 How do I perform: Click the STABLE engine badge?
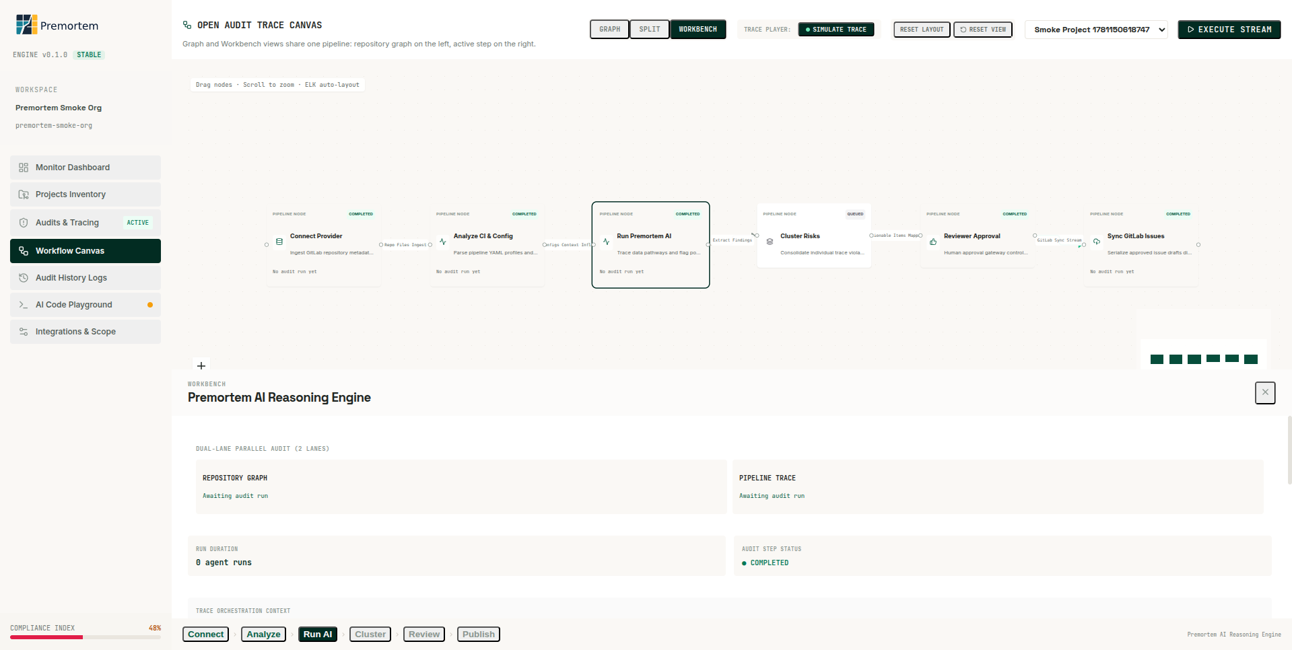(x=89, y=55)
